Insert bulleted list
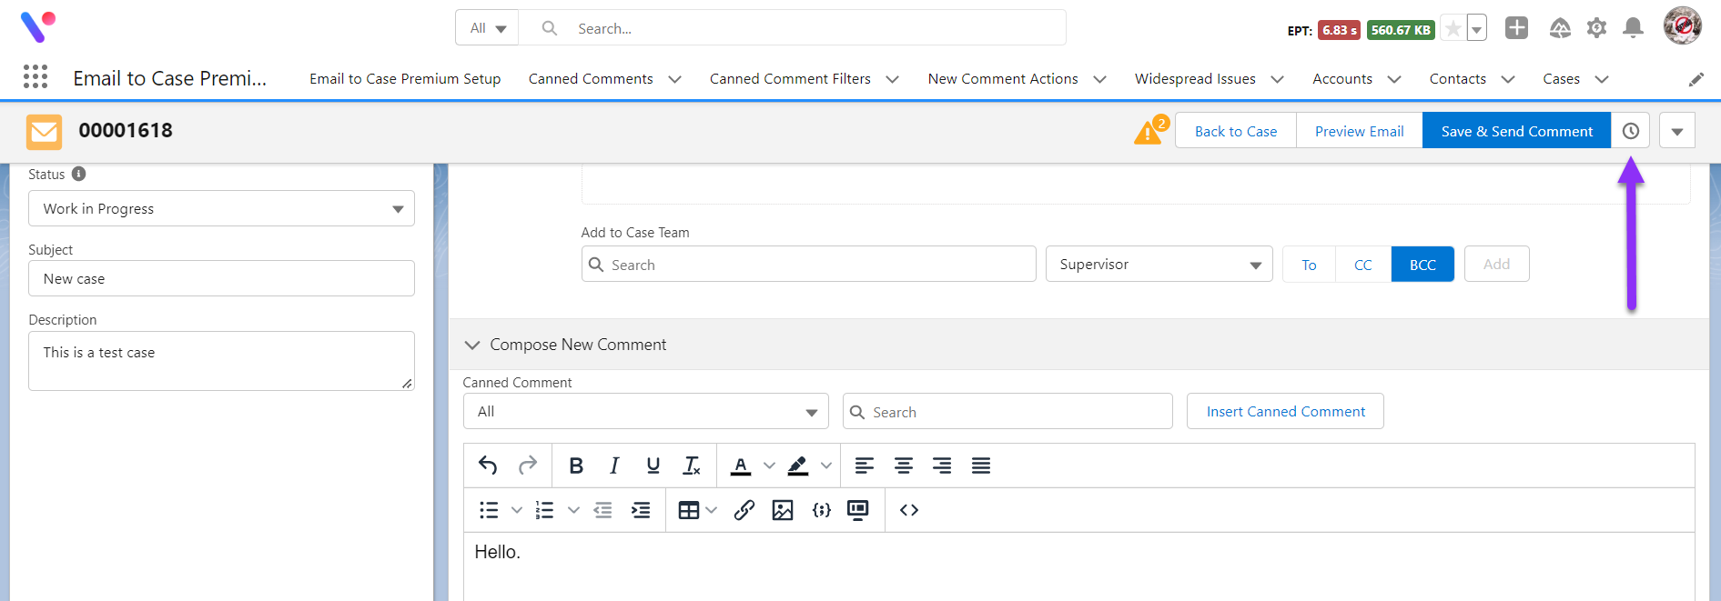 (x=489, y=510)
